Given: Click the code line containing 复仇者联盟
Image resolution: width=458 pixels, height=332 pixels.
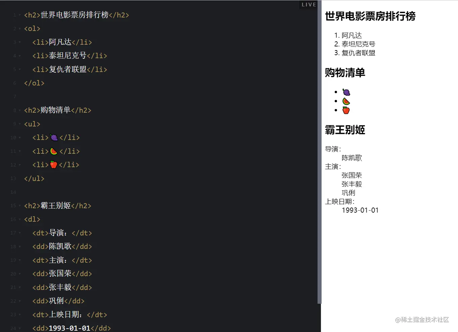Looking at the screenshot, I should (70, 70).
